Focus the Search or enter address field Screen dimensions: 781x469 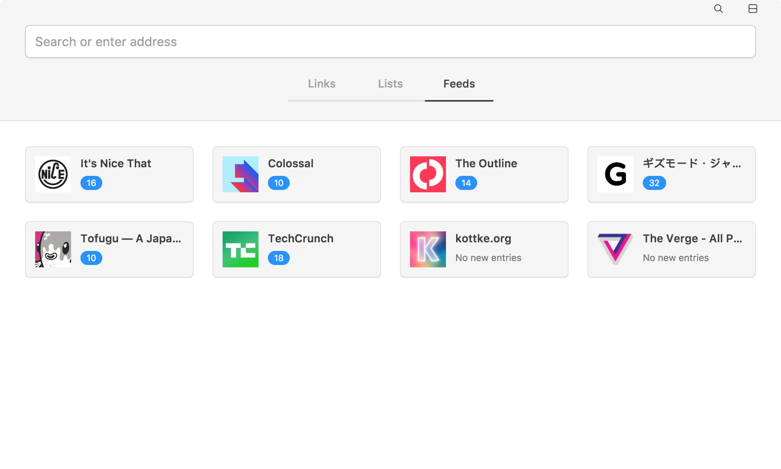tap(390, 41)
